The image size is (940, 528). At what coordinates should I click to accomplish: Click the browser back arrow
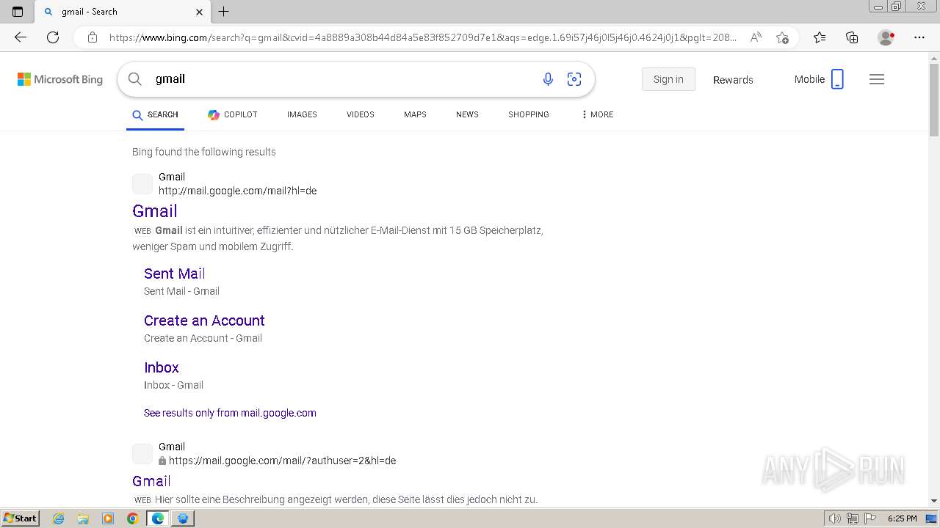(21, 37)
